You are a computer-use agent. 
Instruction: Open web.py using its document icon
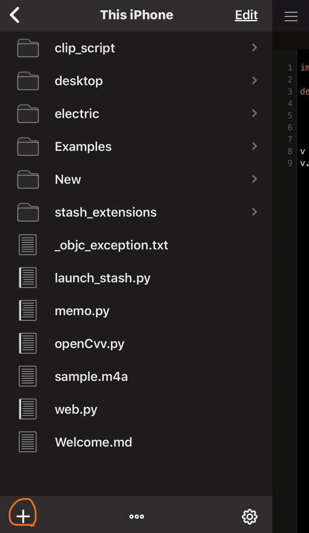click(x=27, y=409)
